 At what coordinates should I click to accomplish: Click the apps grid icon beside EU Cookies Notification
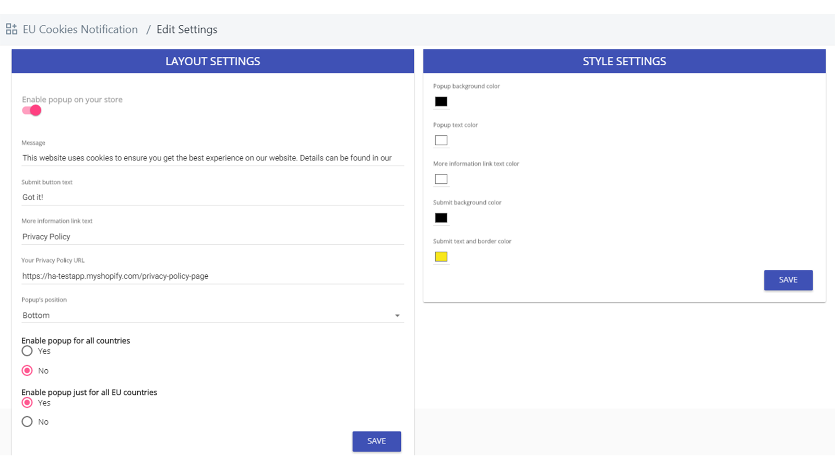pyautogui.click(x=11, y=29)
